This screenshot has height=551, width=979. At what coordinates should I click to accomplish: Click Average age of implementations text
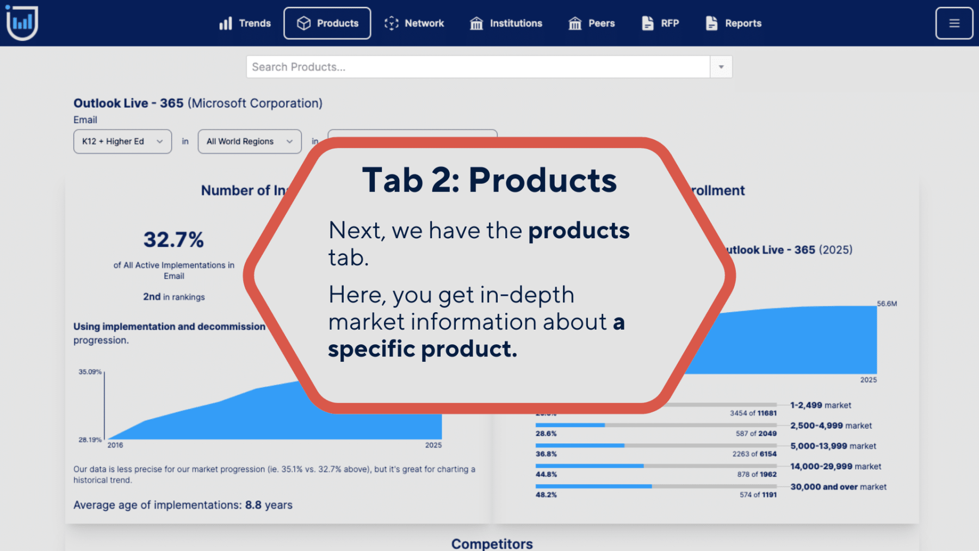tap(183, 505)
